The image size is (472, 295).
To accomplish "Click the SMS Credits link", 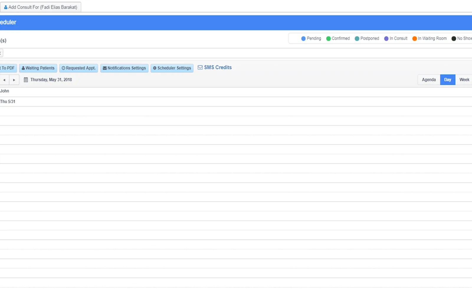I will point(218,68).
